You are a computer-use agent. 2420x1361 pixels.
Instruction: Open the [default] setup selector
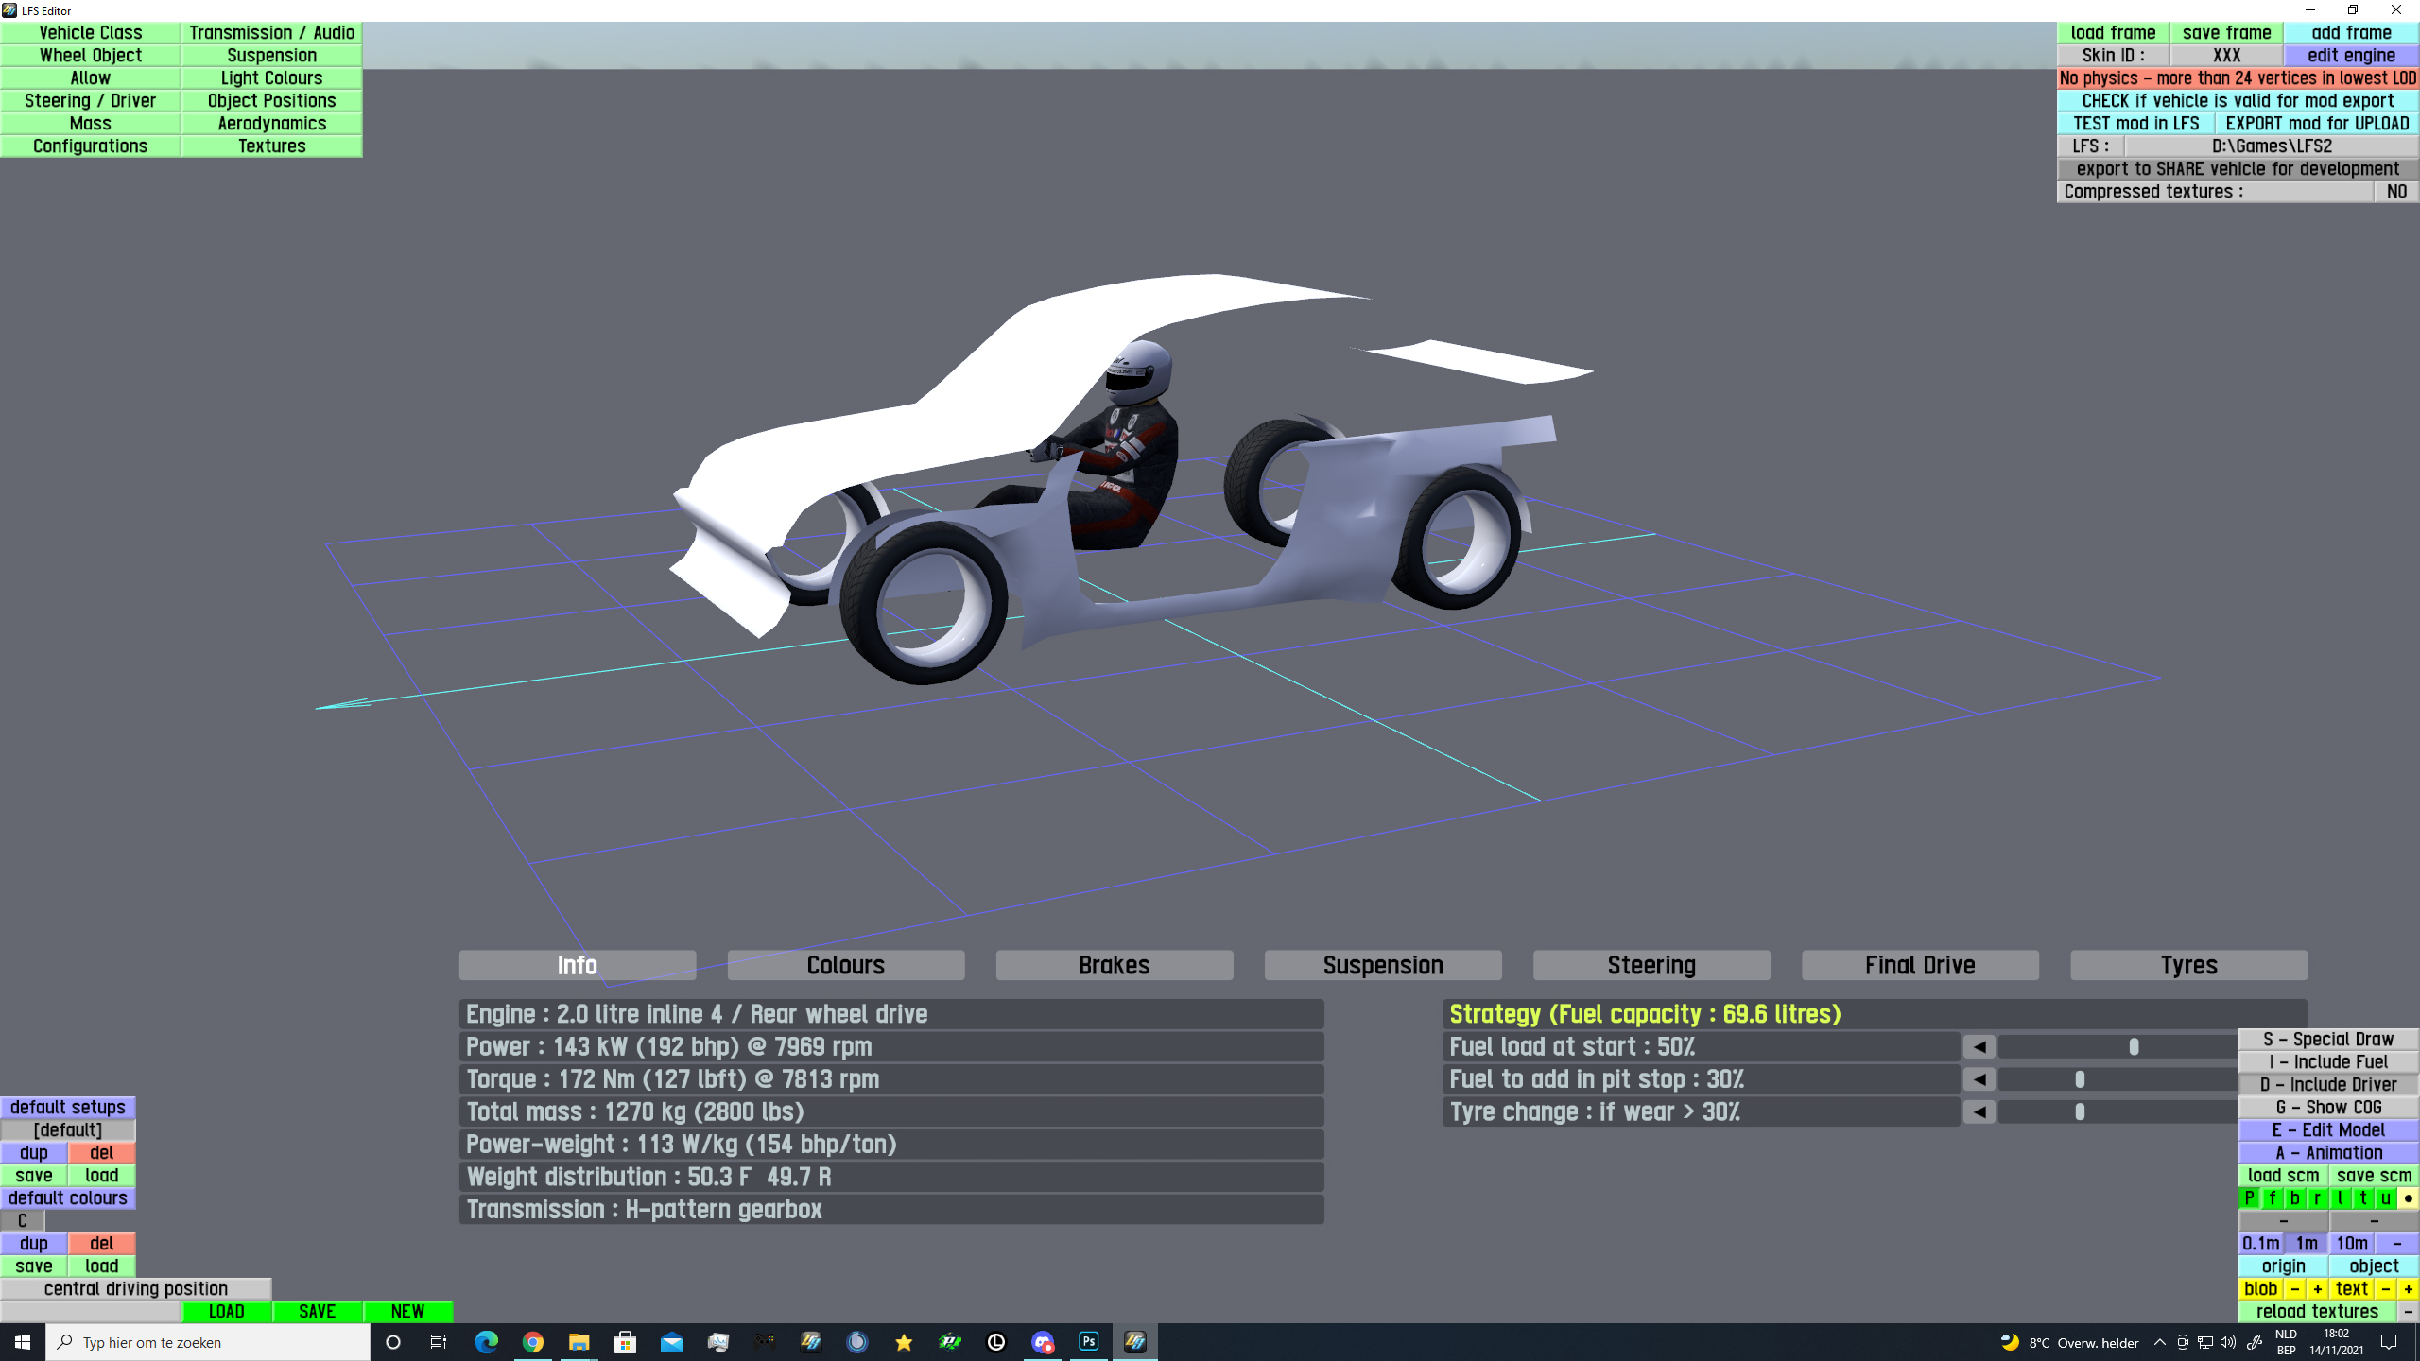[x=68, y=1129]
